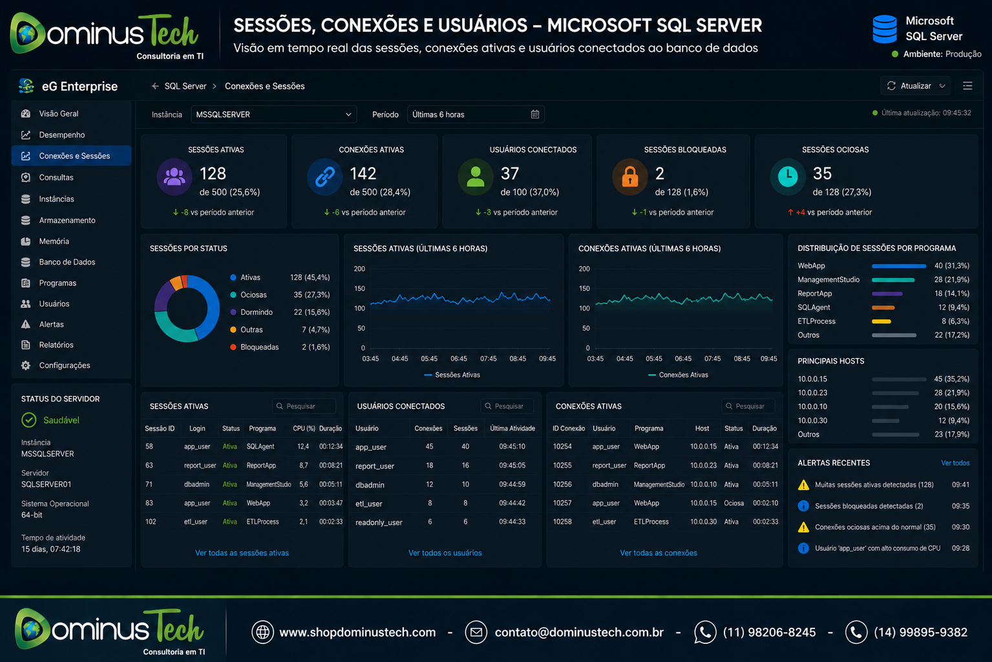Toggle the Outras legend entry
This screenshot has height=662, width=992.
247,330
